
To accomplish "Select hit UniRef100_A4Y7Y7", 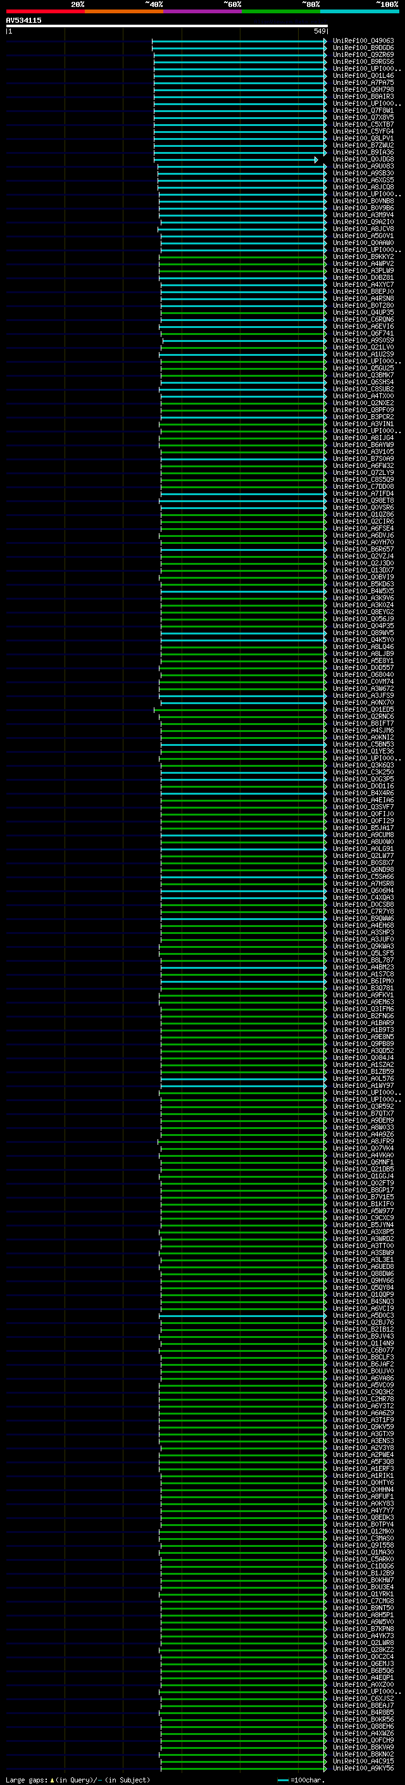I will click(x=363, y=1511).
